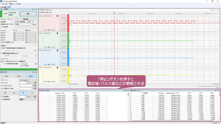Pin the display trigger panel
Image resolution: width=221 pixels, height=124 pixels.
coord(35,72)
